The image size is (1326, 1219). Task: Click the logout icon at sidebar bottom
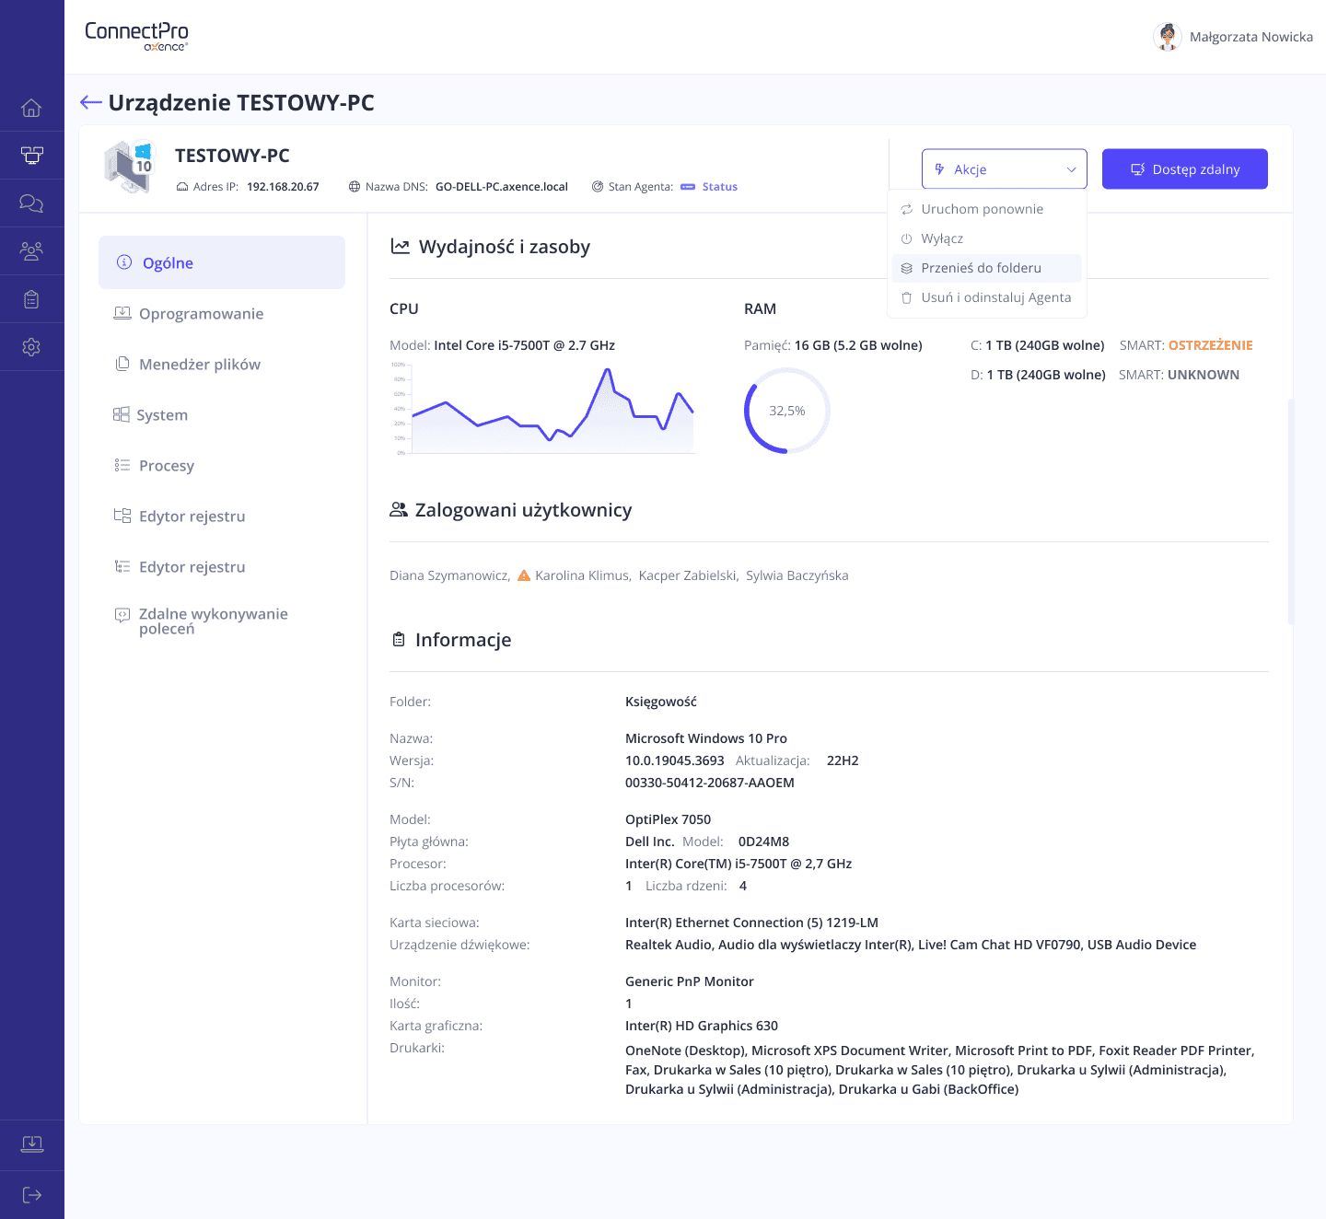[x=31, y=1195]
